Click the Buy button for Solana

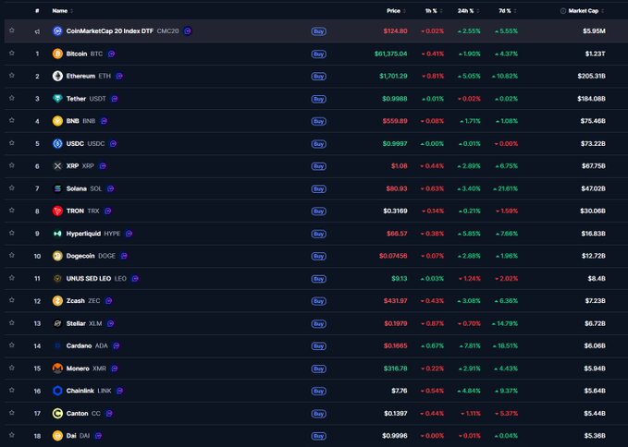(x=319, y=188)
